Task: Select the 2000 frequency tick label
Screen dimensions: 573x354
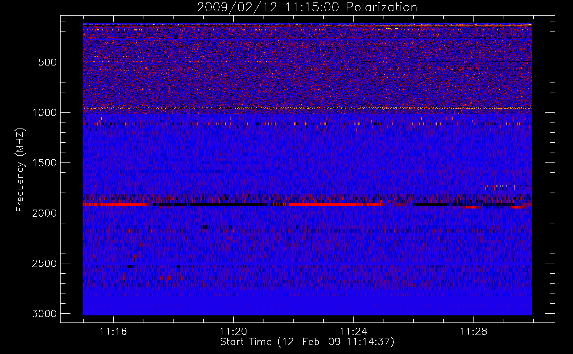Action: (x=44, y=213)
